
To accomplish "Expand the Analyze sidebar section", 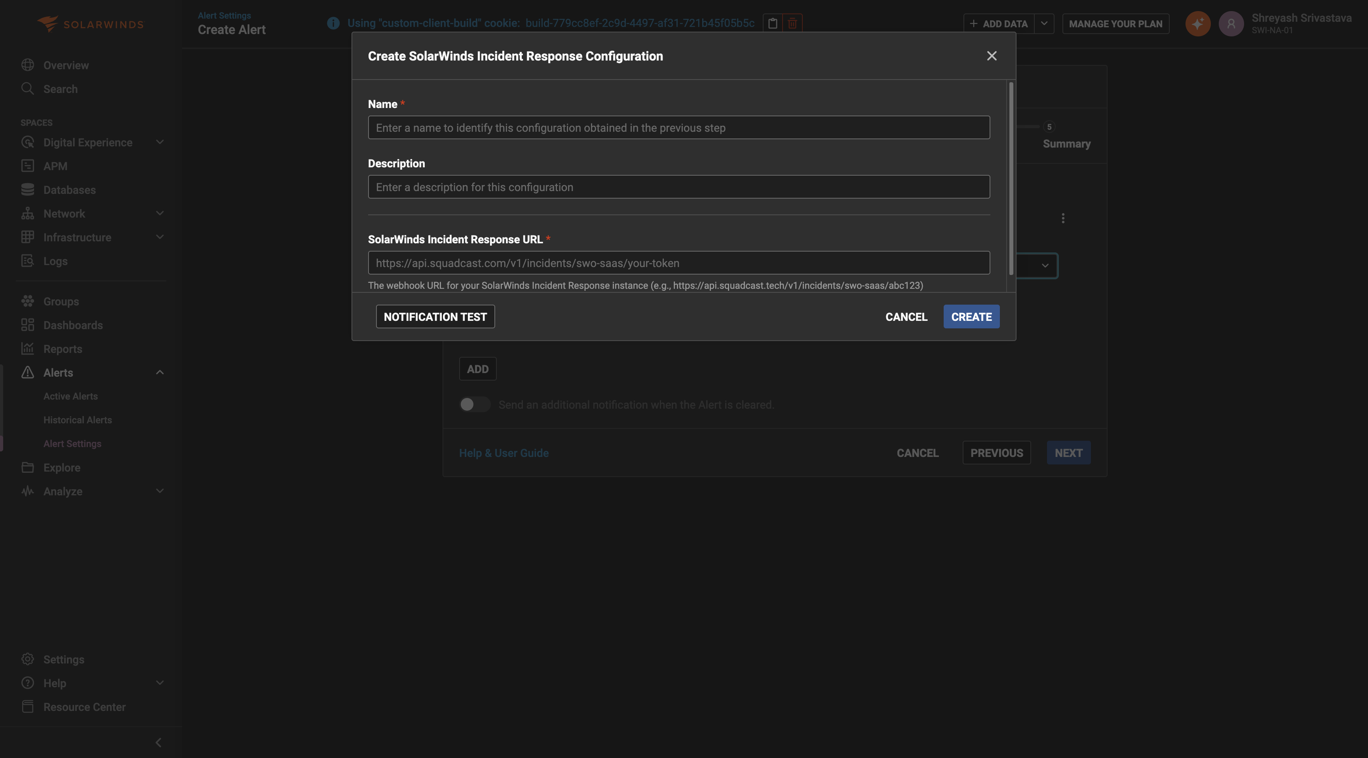I will (159, 491).
